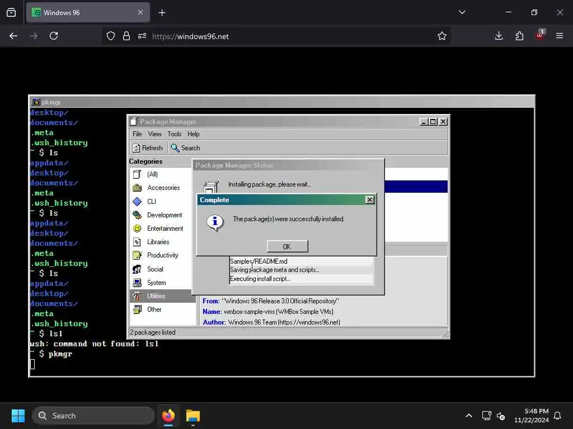The image size is (573, 429).
Task: Open the Help menu in Package Manager
Action: pos(193,134)
